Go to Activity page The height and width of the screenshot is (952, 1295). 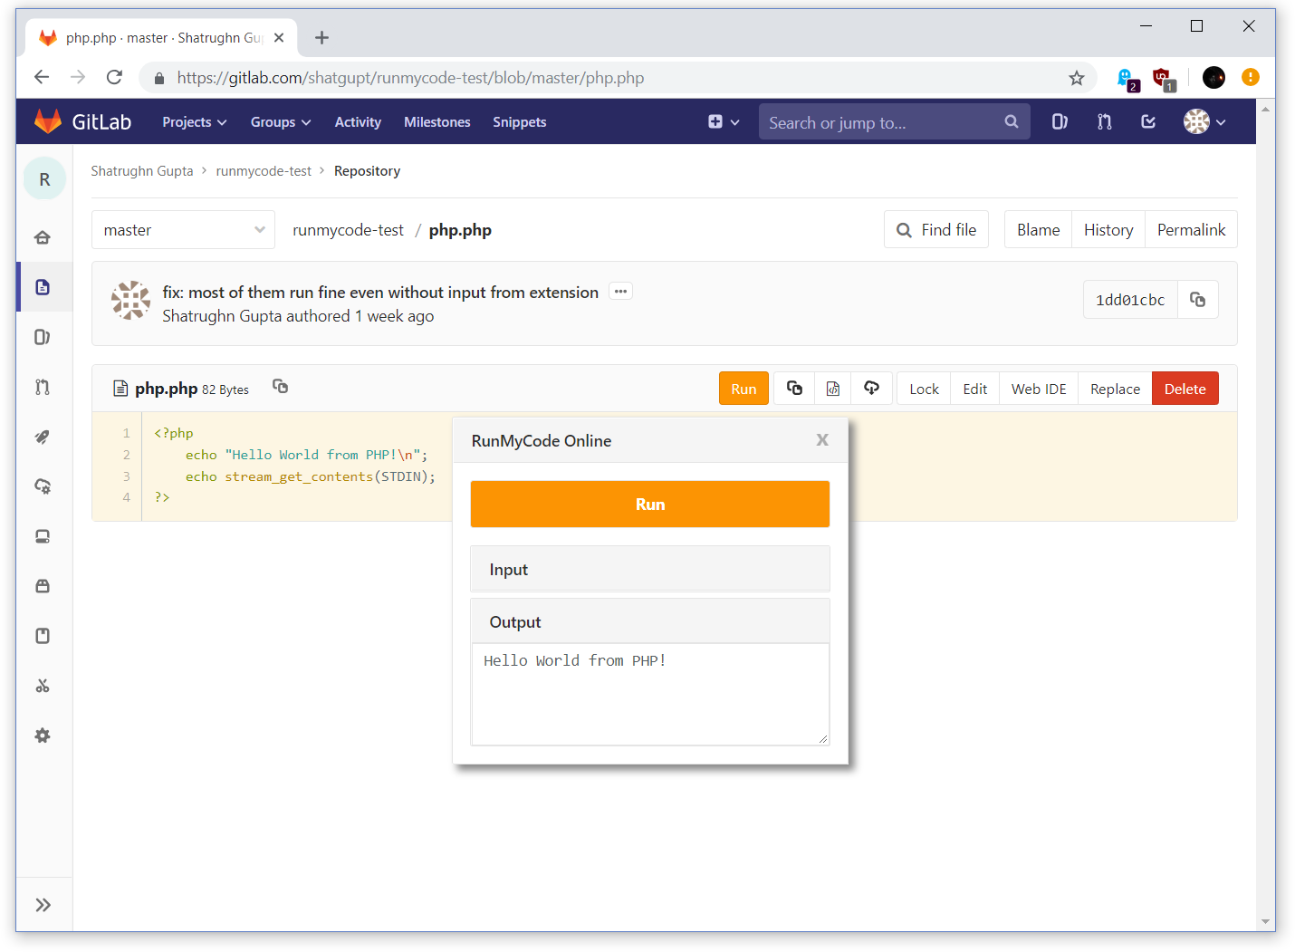(358, 121)
